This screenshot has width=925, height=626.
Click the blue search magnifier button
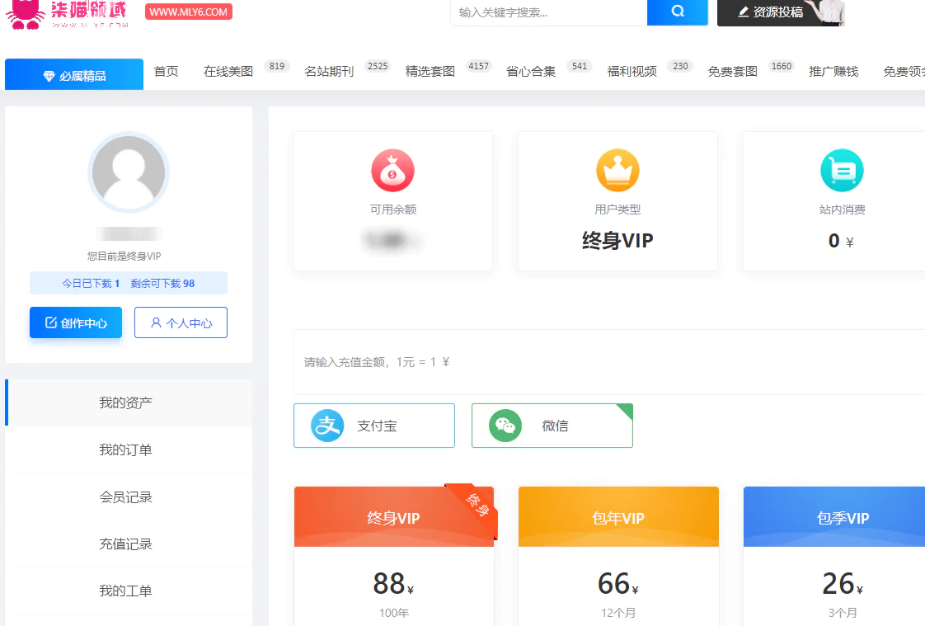[677, 12]
